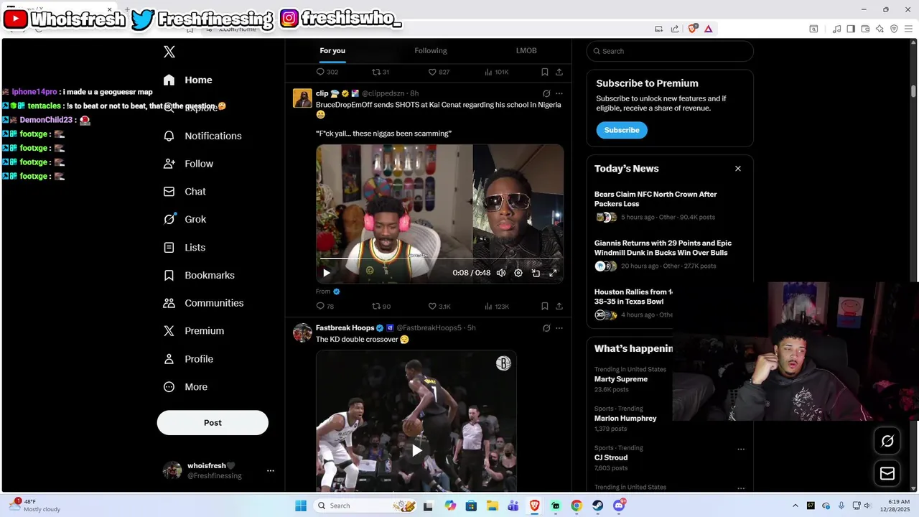Open the Windows Start menu
Screen dimensions: 919x517
click(301, 506)
